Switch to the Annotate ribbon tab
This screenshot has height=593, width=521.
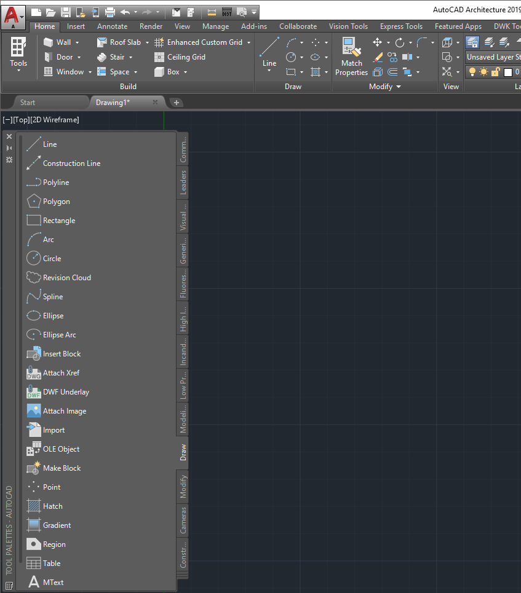tap(112, 26)
